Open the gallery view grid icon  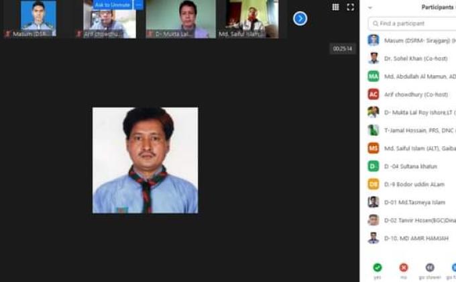(x=335, y=7)
